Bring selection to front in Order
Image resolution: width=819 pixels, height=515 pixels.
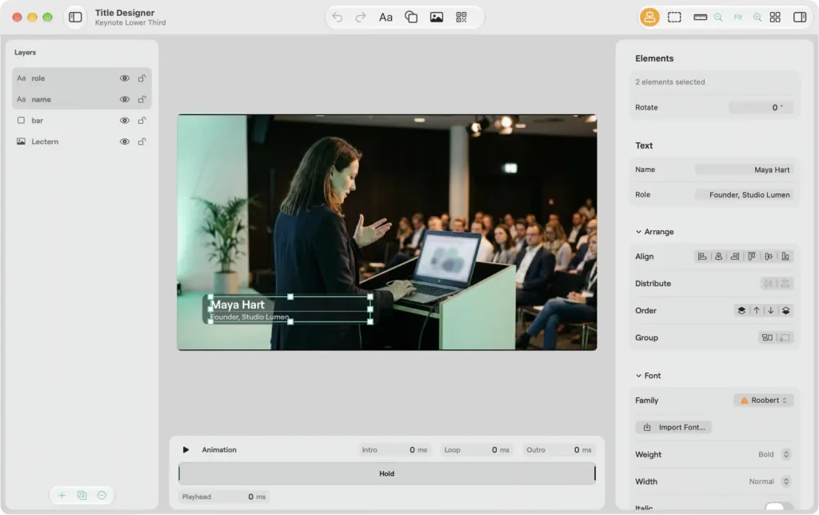pyautogui.click(x=741, y=311)
